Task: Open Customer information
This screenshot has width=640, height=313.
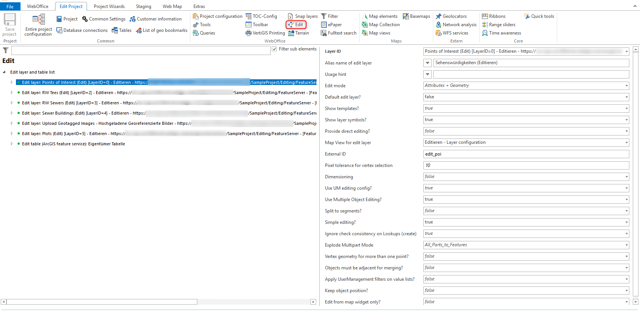Action: click(155, 19)
